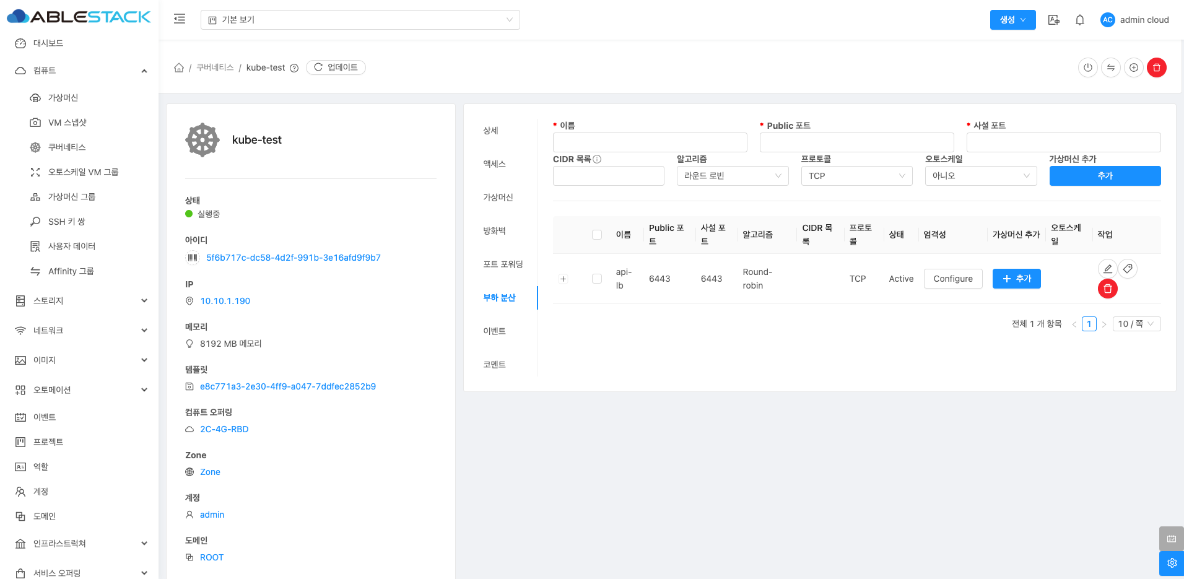Switch to the 포트 포워딩 tab
1184x579 pixels.
click(x=503, y=264)
